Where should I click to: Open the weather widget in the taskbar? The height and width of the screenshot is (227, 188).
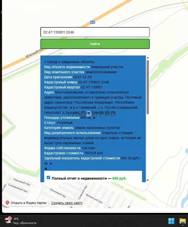point(20,220)
